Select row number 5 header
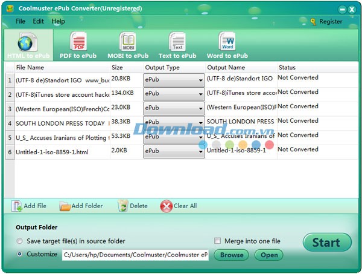362x274 pixels. [x=10, y=138]
